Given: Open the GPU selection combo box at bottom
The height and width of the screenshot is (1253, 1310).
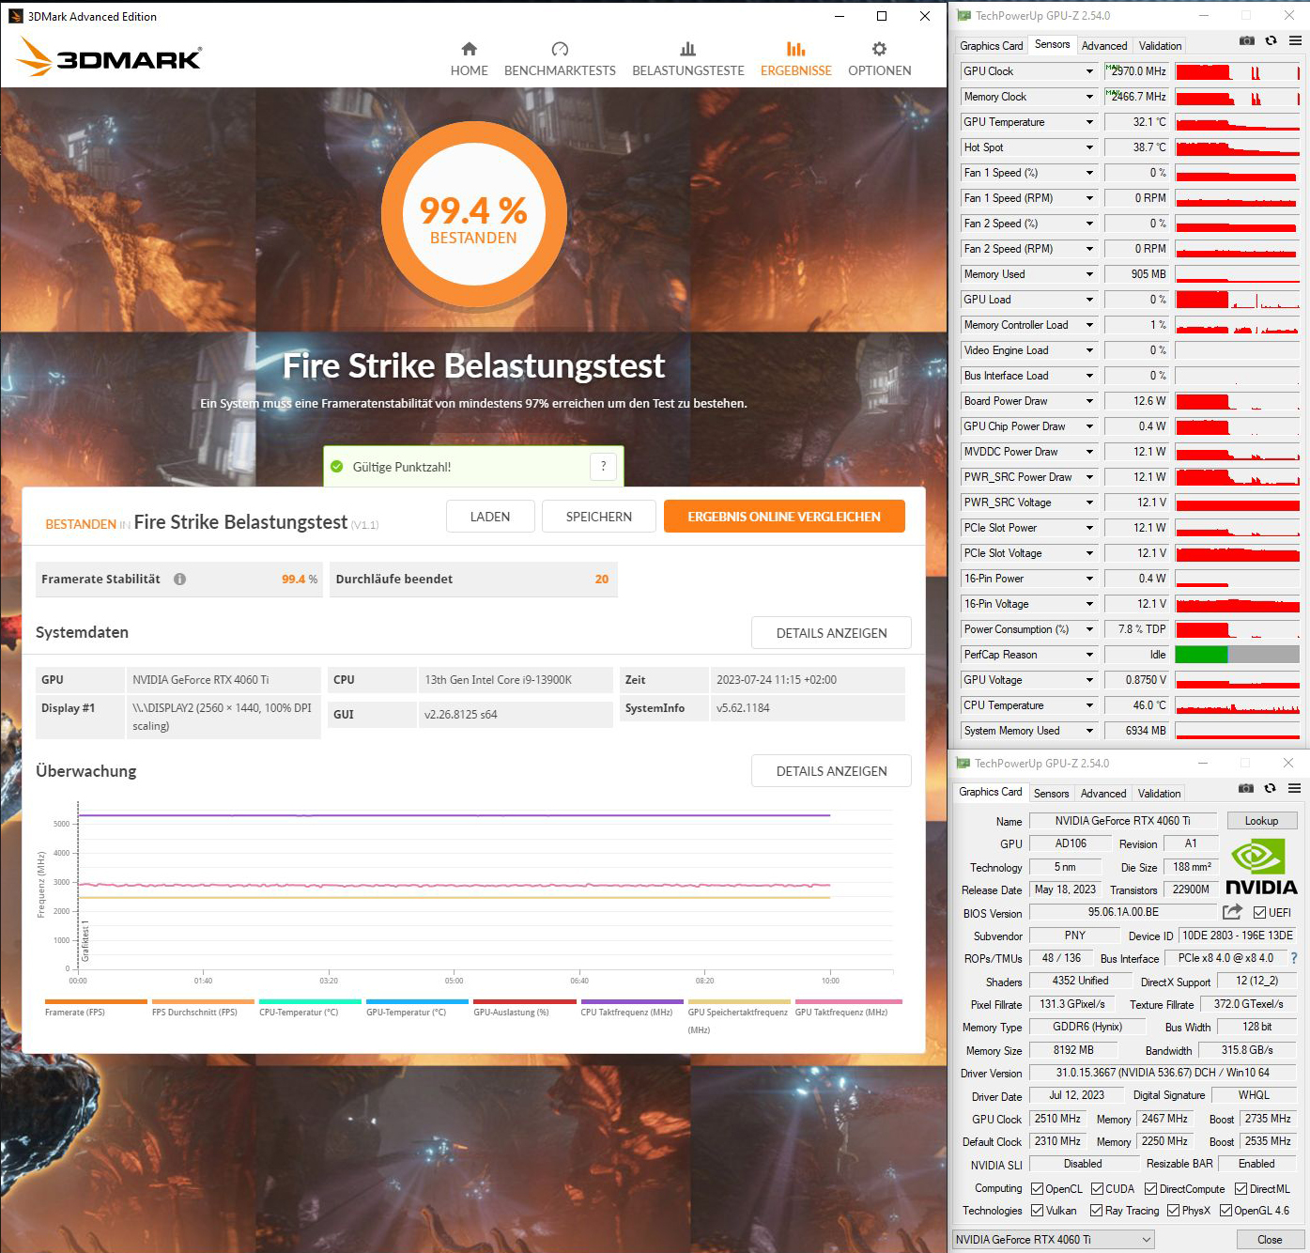Looking at the screenshot, I should pyautogui.click(x=1053, y=1240).
